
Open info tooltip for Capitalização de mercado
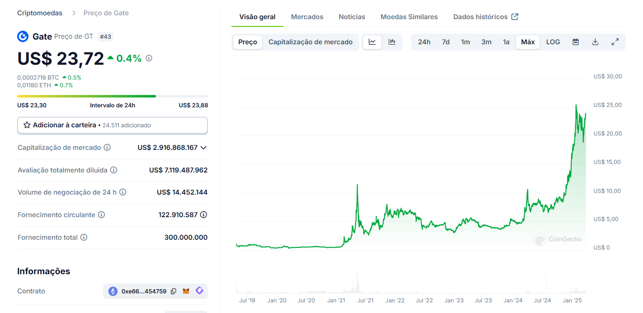[x=107, y=147]
